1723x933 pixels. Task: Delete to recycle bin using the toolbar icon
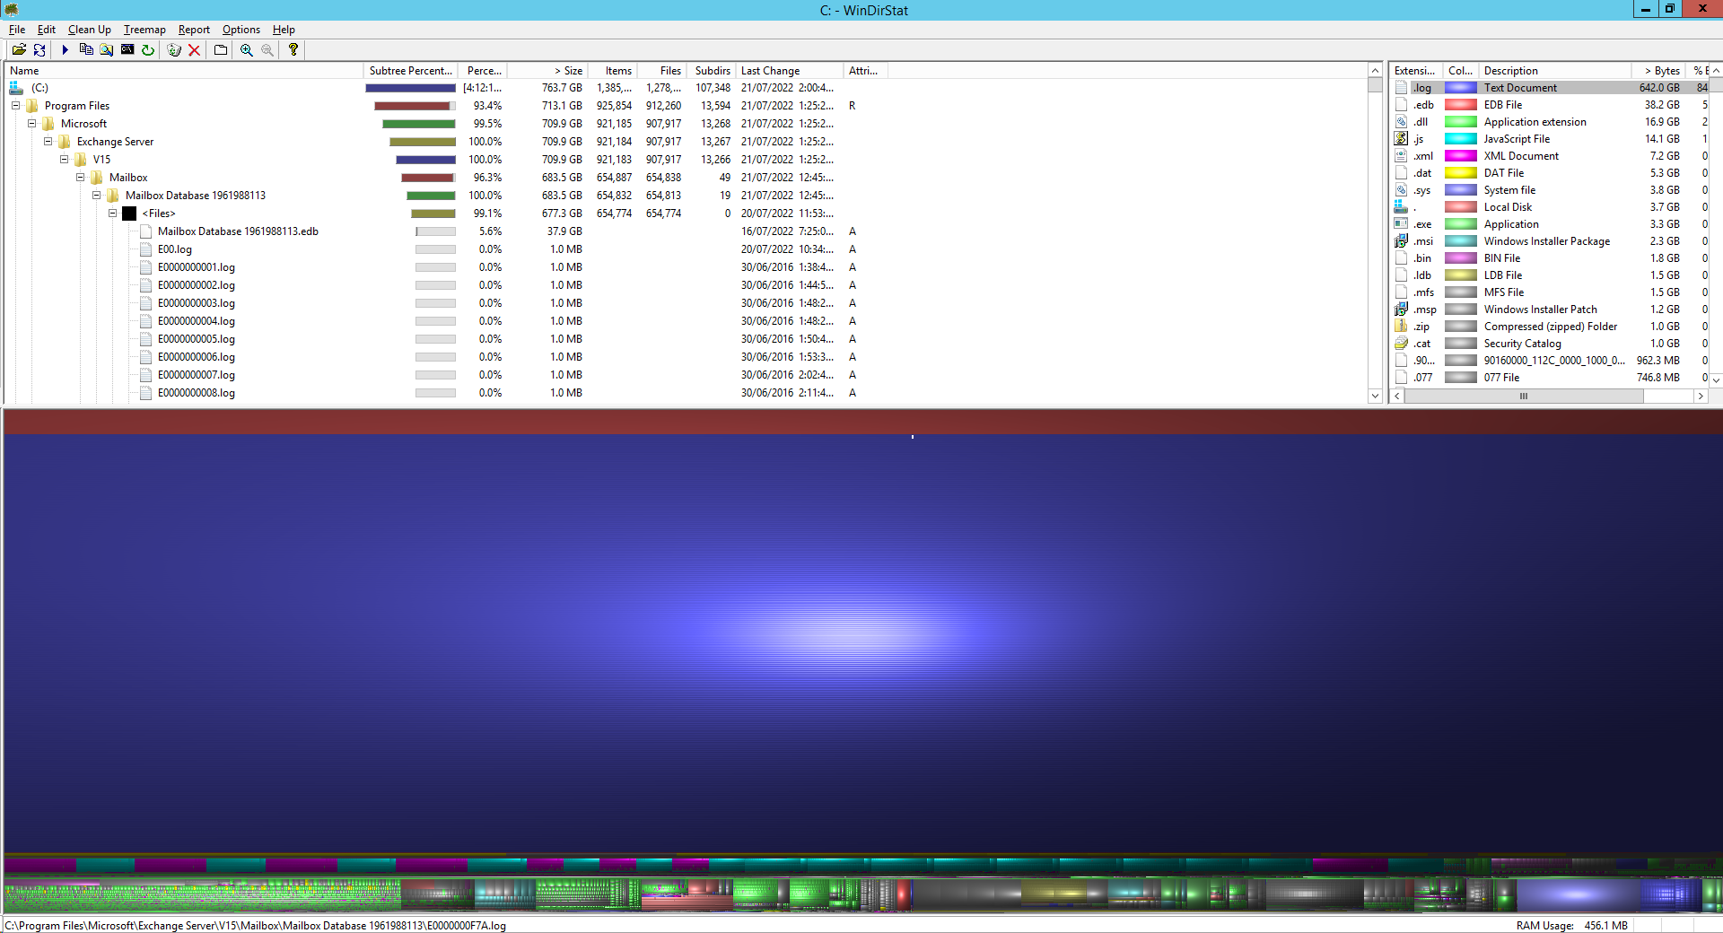coord(173,49)
